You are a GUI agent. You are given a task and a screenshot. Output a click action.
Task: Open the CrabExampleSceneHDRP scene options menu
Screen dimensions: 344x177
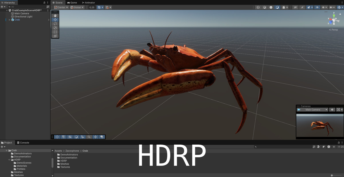[48, 10]
